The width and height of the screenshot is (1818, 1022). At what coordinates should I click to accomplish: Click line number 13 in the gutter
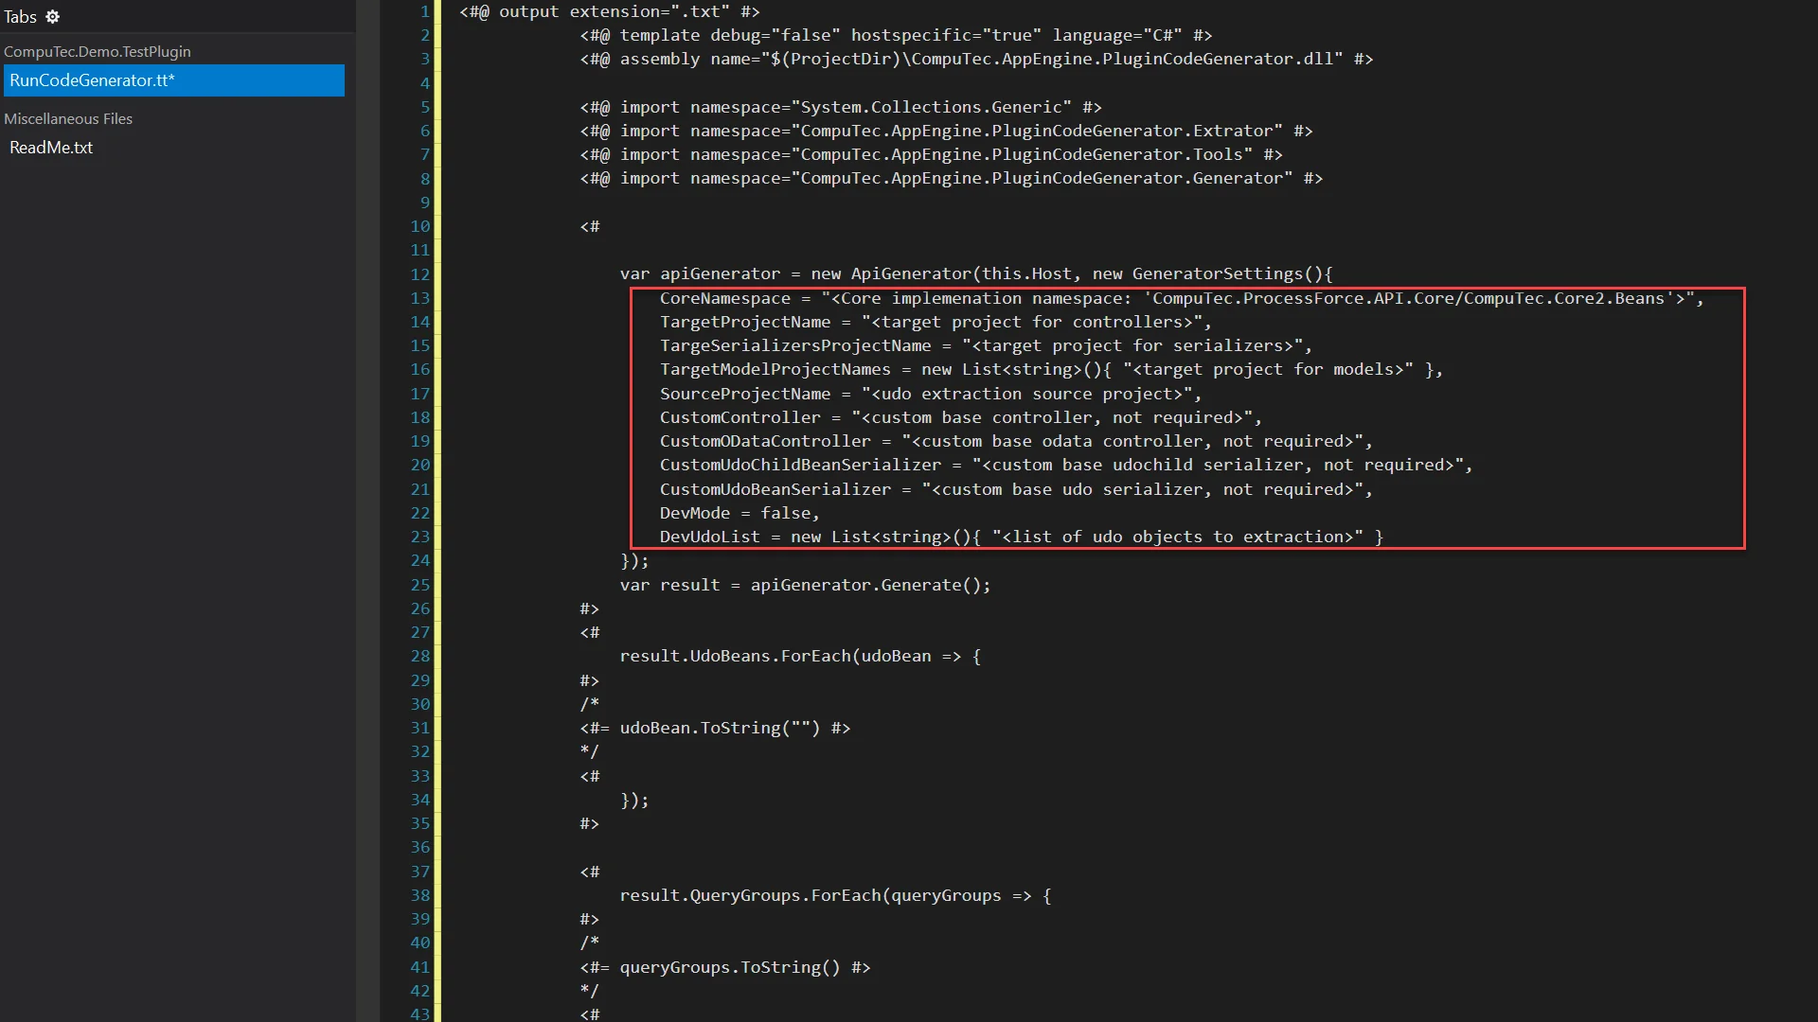(x=419, y=298)
